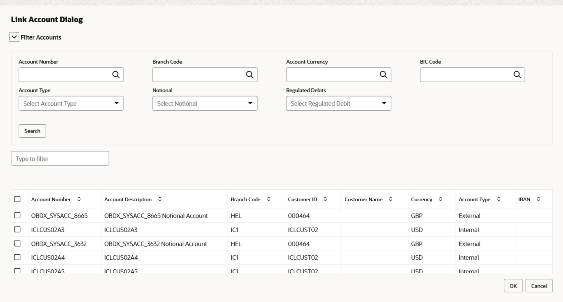Click the Account Number search magnifier icon
Viewport: 563px width, 302px height.
pos(116,75)
